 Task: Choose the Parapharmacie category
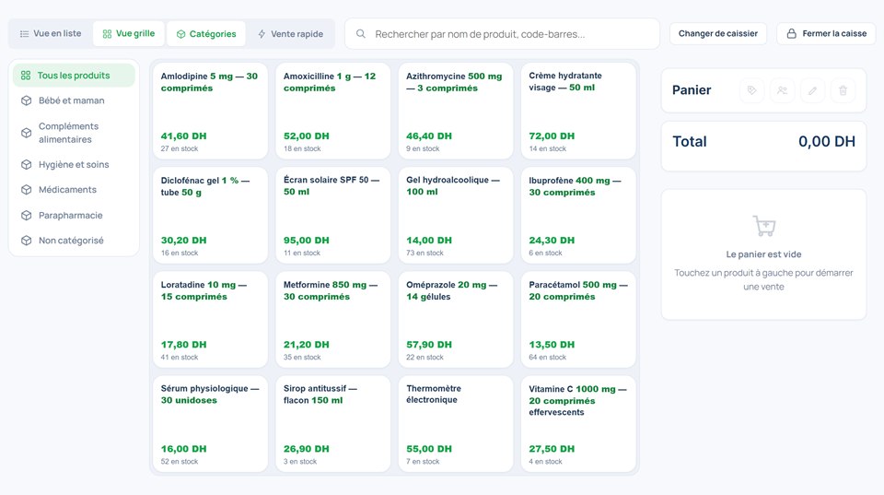click(x=74, y=215)
